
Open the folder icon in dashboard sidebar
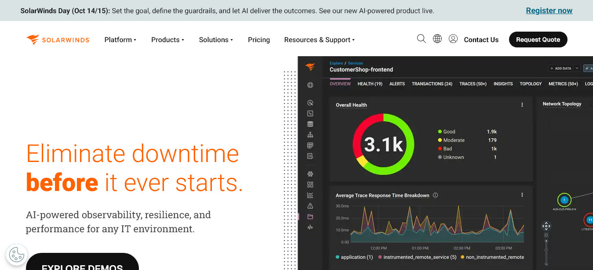(310, 216)
